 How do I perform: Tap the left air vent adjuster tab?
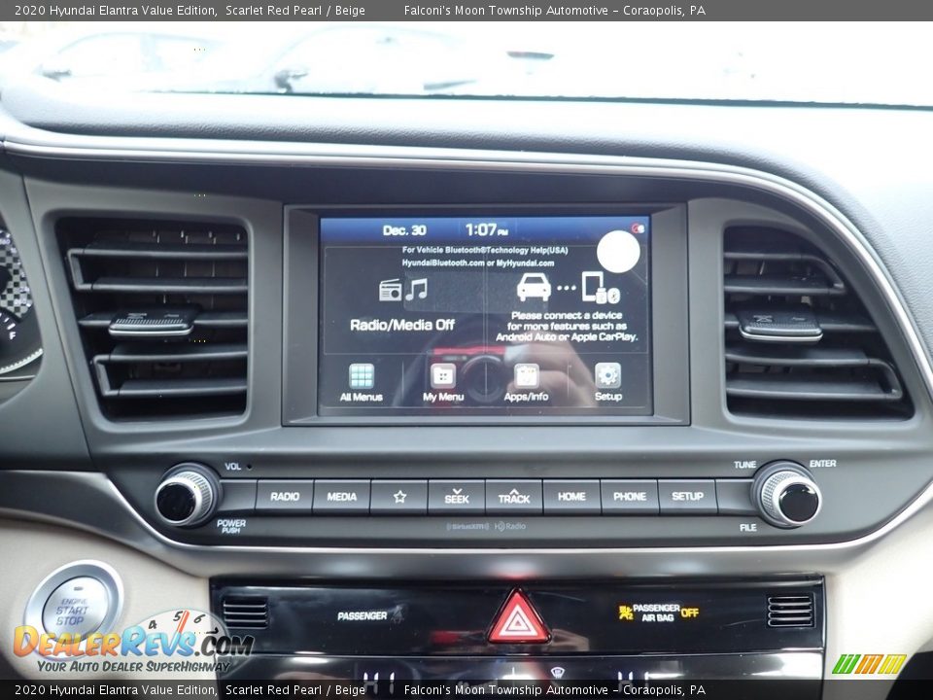click(x=154, y=323)
